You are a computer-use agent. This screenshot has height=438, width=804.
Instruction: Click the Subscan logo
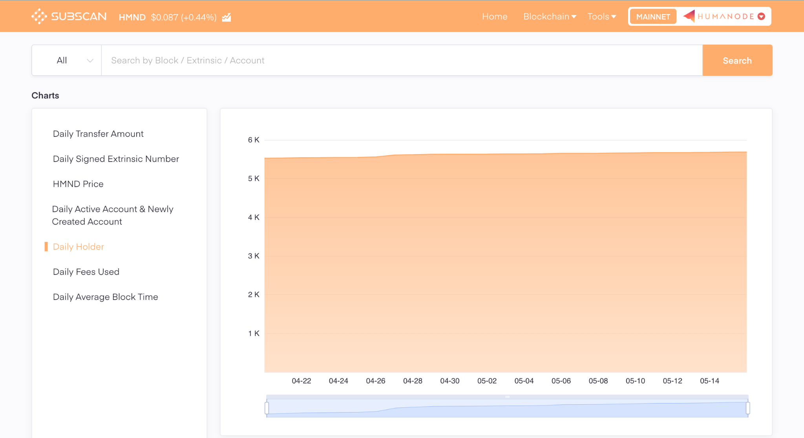[x=69, y=16]
